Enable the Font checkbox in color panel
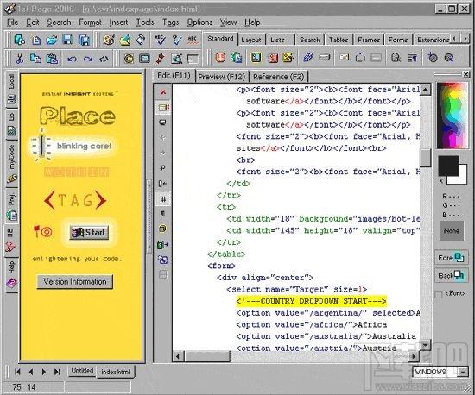 coord(439,294)
